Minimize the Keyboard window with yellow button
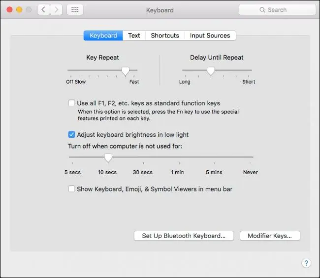Viewport: 320px width, 278px height. (x=19, y=9)
